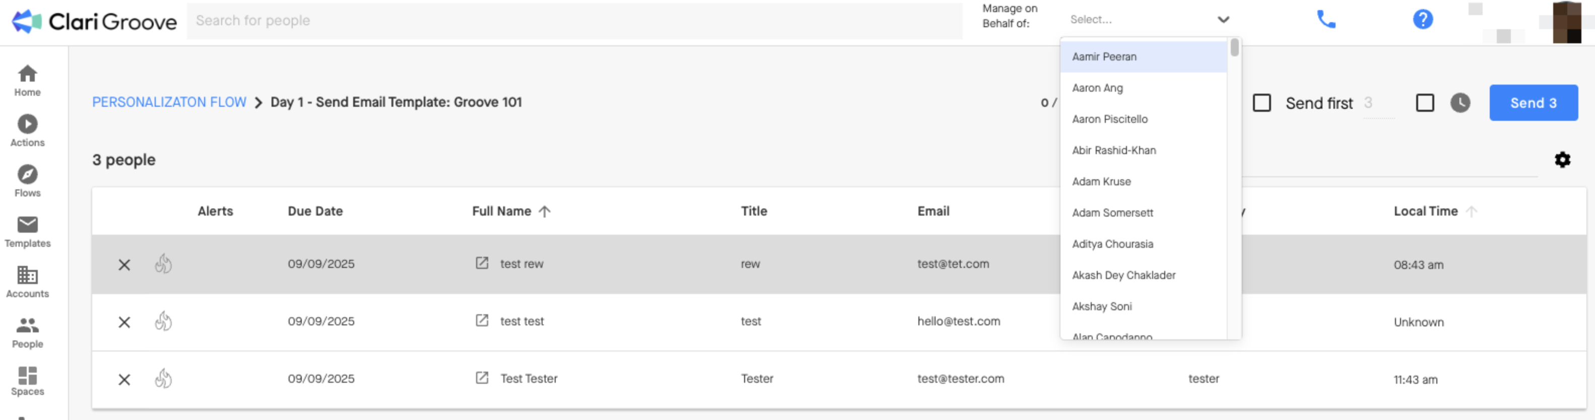Viewport: 1595px width, 420px height.
Task: Go back to PERSONALIZATON FLOW link
Action: pos(169,102)
